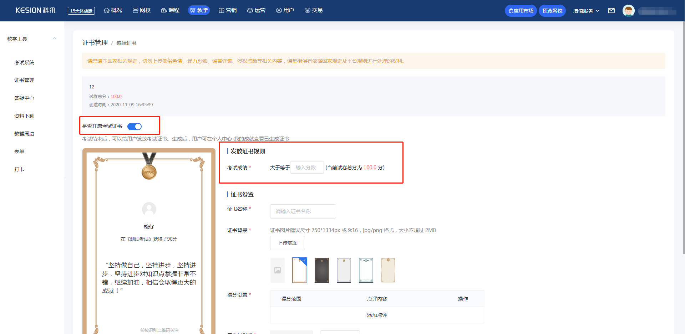Toggle the 是否开启考试证书 switch
The image size is (685, 334).
pyautogui.click(x=135, y=127)
